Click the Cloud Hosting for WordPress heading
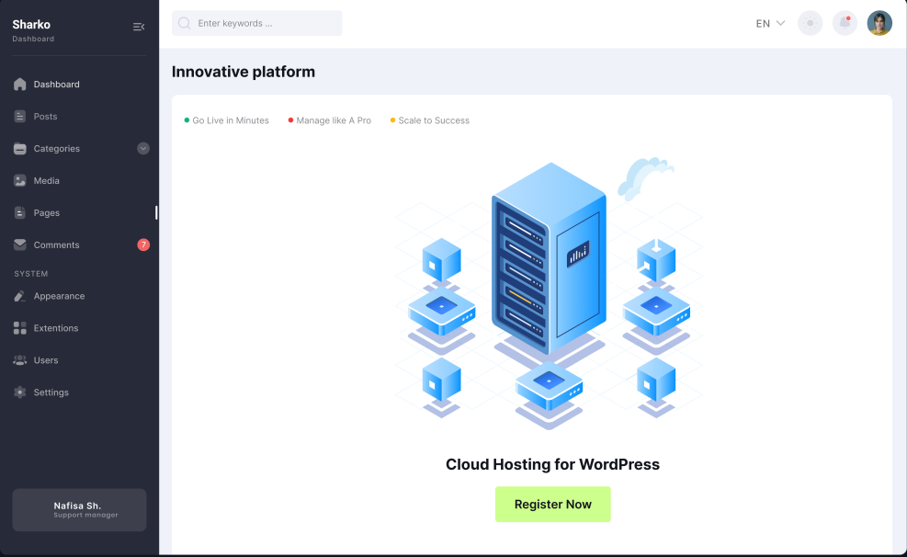The image size is (907, 557). (x=552, y=464)
